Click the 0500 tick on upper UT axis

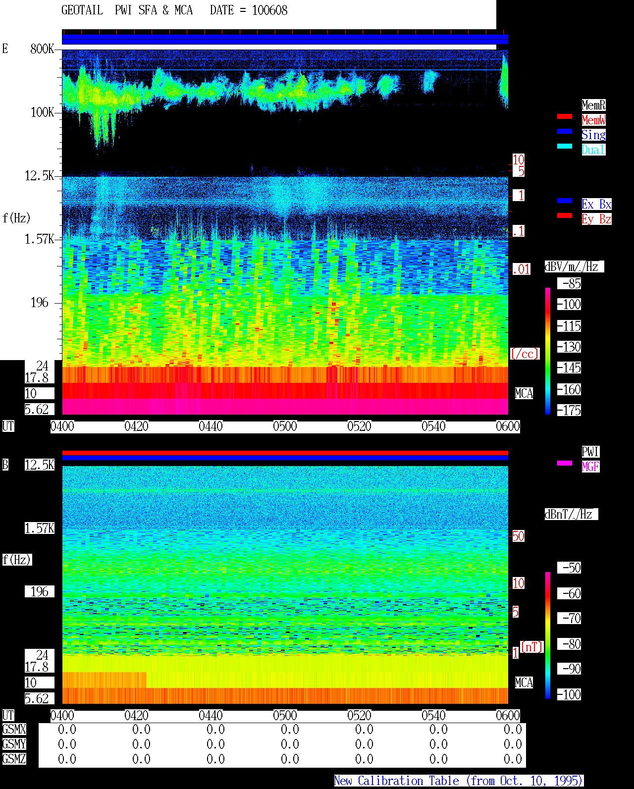[285, 426]
